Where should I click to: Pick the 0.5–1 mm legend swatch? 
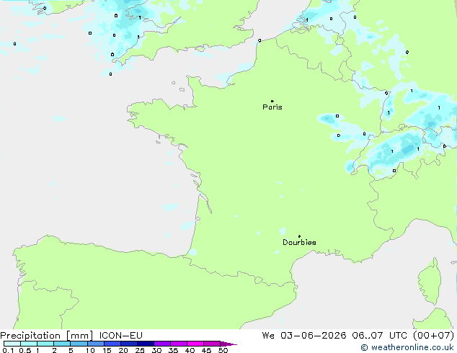point(29,344)
